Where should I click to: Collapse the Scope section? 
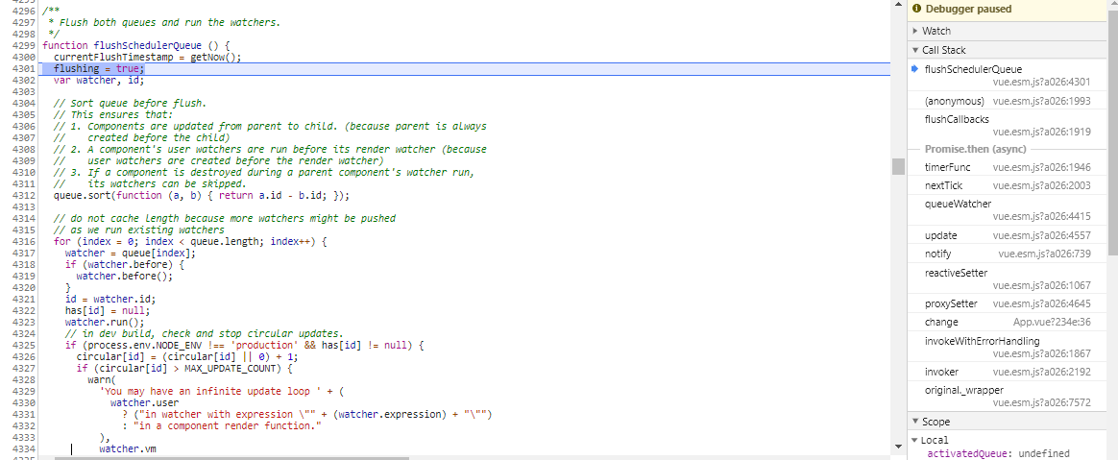tap(915, 422)
